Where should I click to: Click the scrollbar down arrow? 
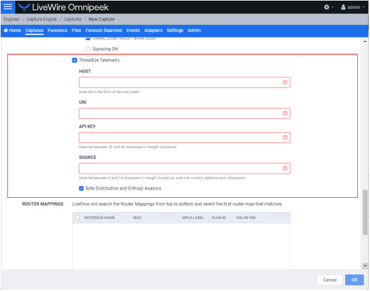pyautogui.click(x=366, y=266)
